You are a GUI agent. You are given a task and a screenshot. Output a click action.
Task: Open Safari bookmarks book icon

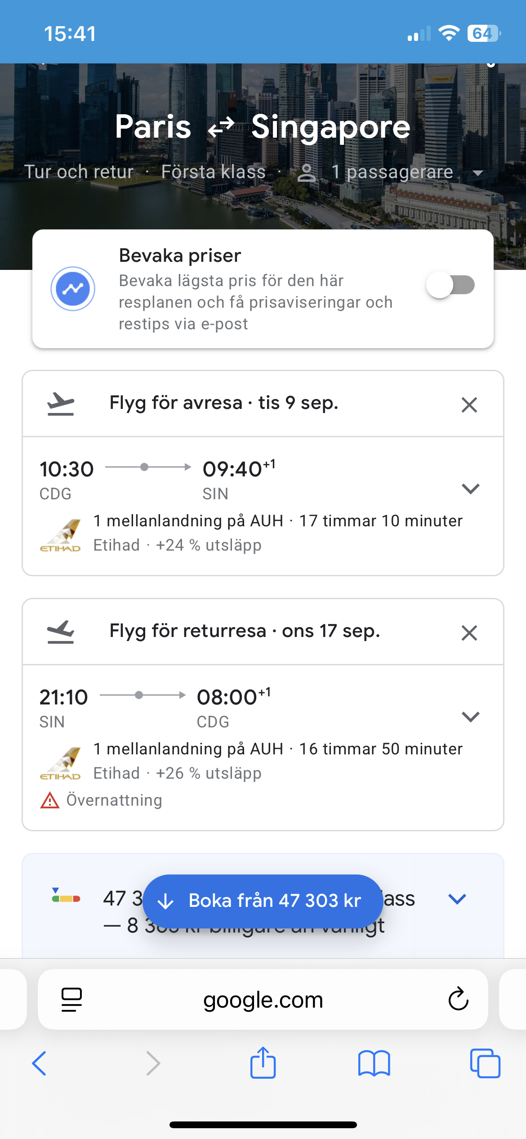[x=374, y=1063]
